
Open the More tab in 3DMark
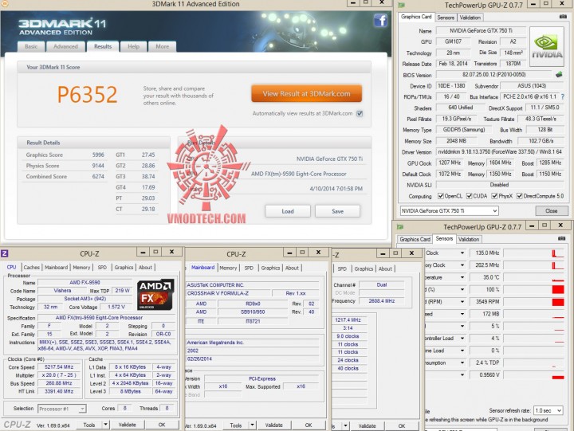tap(162, 46)
